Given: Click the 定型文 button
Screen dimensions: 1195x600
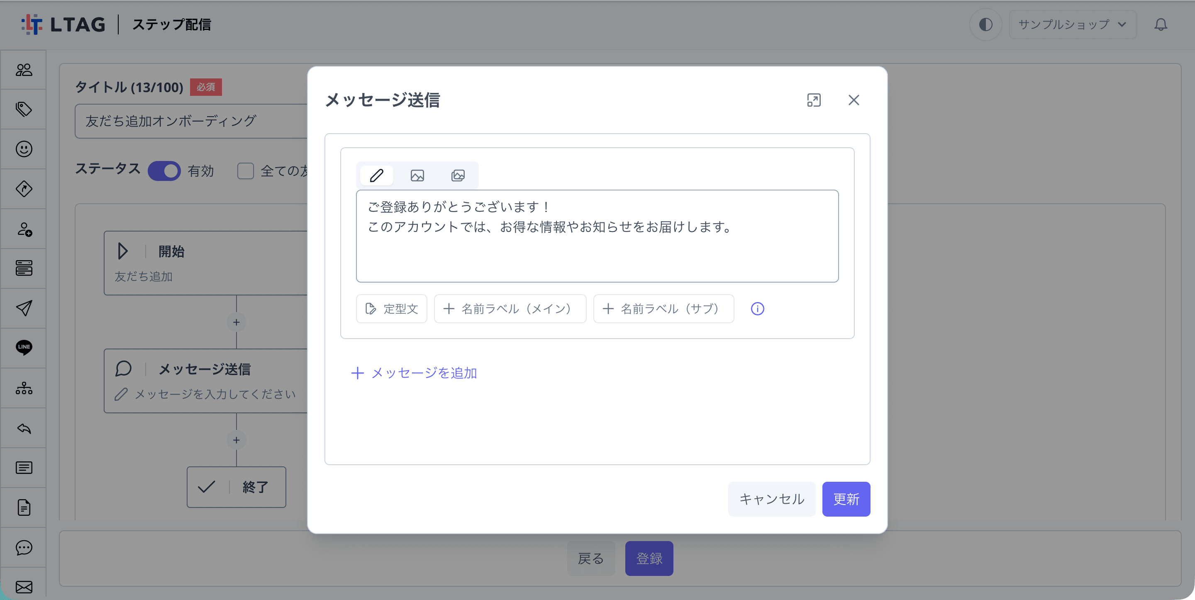Looking at the screenshot, I should pyautogui.click(x=392, y=309).
